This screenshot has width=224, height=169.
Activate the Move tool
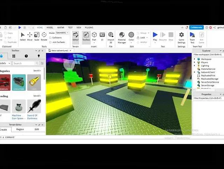[x=30, y=37]
